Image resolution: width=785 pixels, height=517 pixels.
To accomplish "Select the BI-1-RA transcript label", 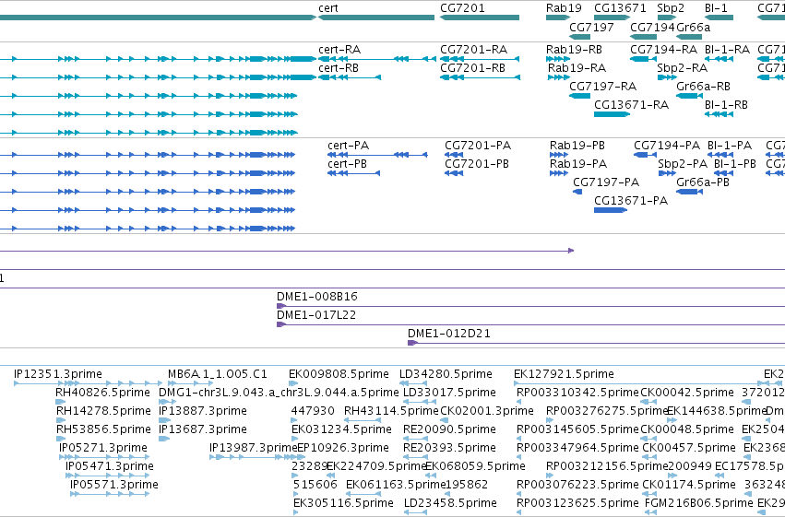I will [x=727, y=50].
